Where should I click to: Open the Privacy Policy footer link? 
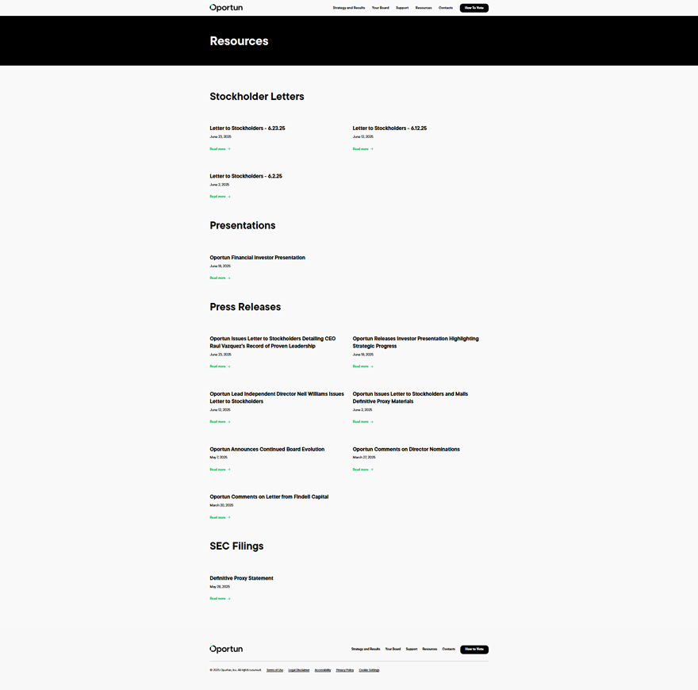coord(345,670)
